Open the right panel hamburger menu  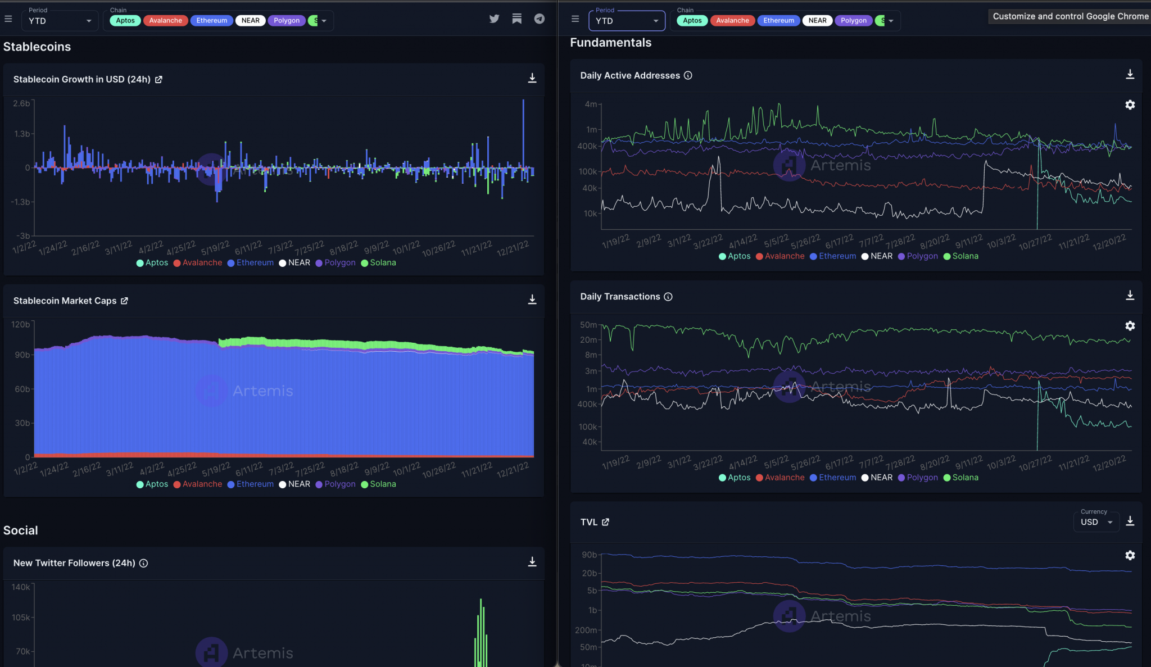(x=575, y=19)
